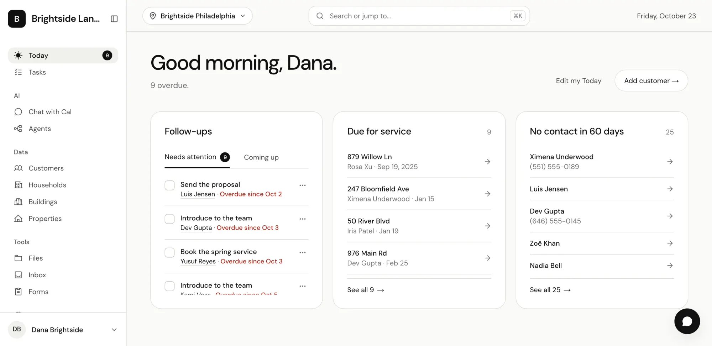This screenshot has width=712, height=346.
Task: Open the chat bubble widget
Action: point(687,321)
